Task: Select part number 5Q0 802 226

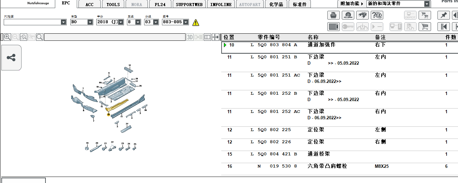Action: pos(274,142)
